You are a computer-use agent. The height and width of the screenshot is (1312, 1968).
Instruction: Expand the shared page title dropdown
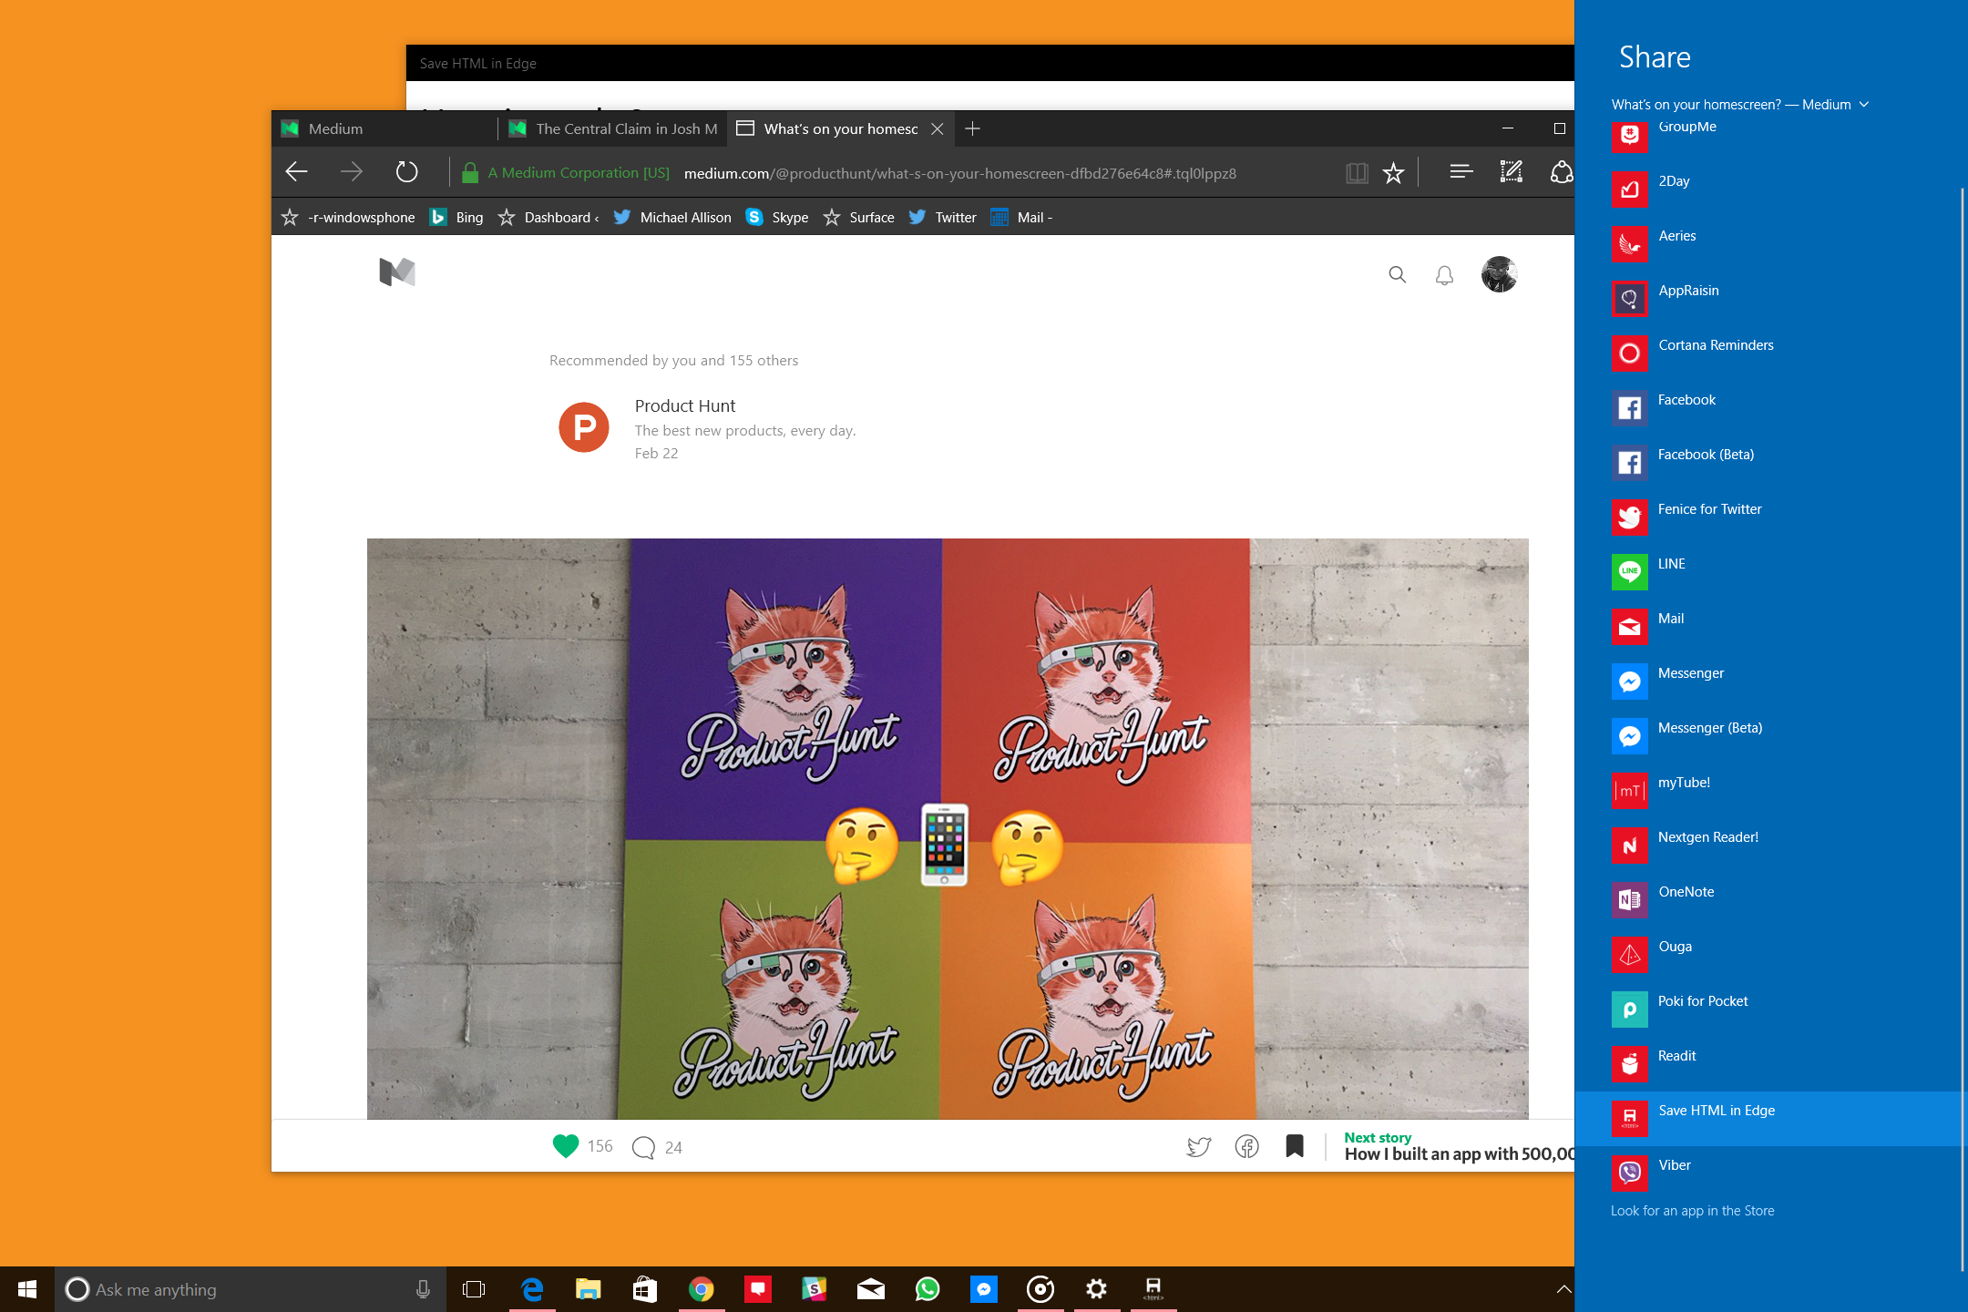[1864, 105]
